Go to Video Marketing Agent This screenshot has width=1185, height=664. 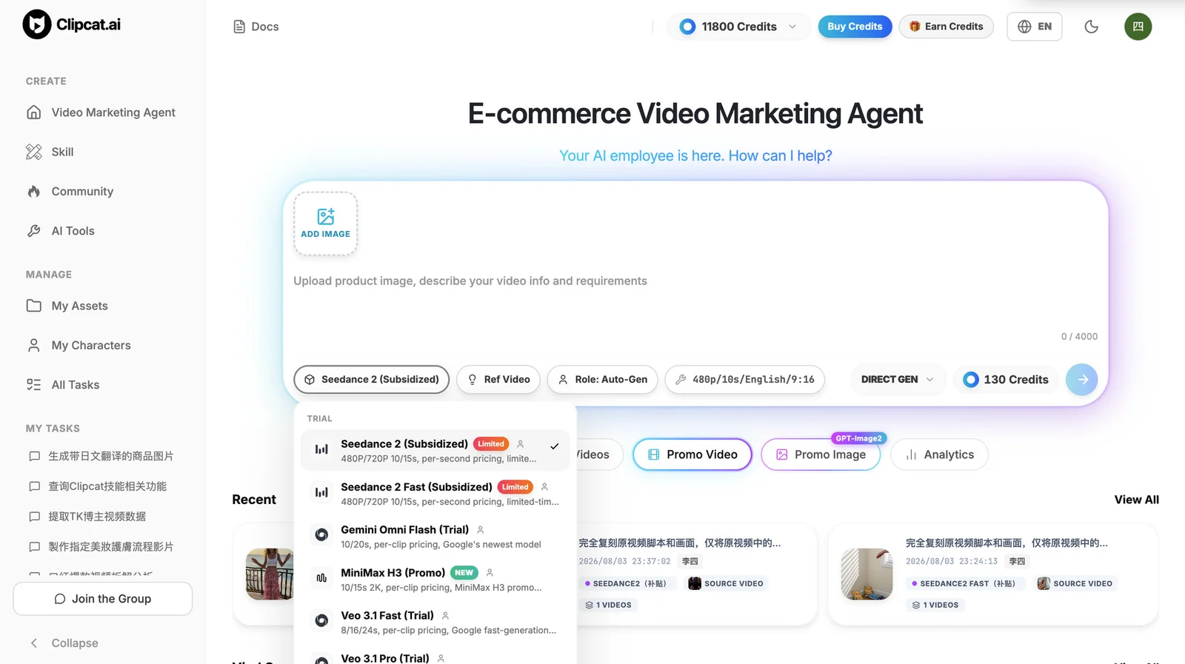[103, 113]
